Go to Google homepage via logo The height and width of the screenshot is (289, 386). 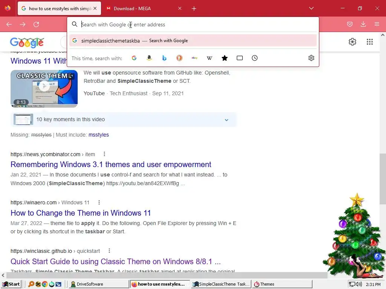(x=27, y=43)
